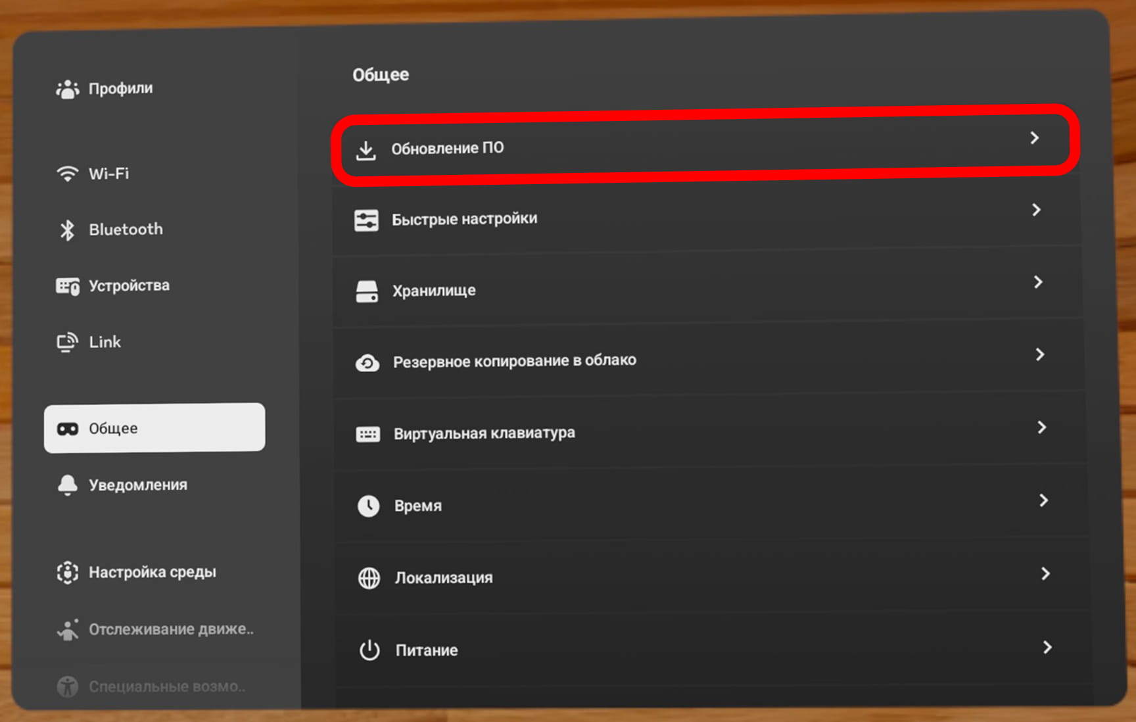This screenshot has width=1136, height=722.
Task: Expand Быстрые настройки via its chevron
Action: pyautogui.click(x=1037, y=210)
